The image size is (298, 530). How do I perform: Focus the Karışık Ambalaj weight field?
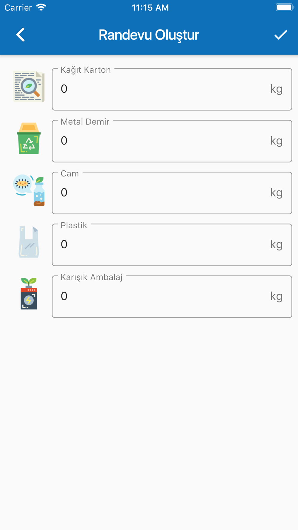click(x=164, y=297)
